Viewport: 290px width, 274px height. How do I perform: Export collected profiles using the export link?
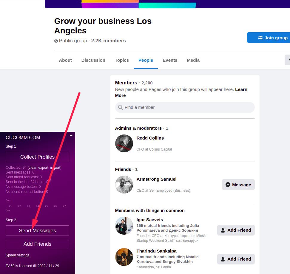pos(43,168)
